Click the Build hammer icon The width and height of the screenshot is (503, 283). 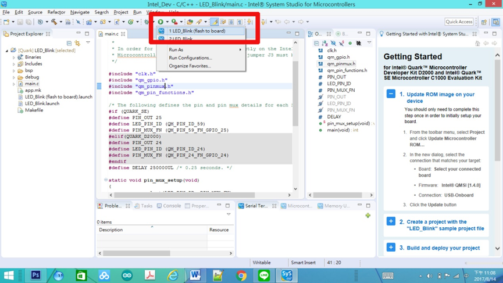tap(54, 22)
